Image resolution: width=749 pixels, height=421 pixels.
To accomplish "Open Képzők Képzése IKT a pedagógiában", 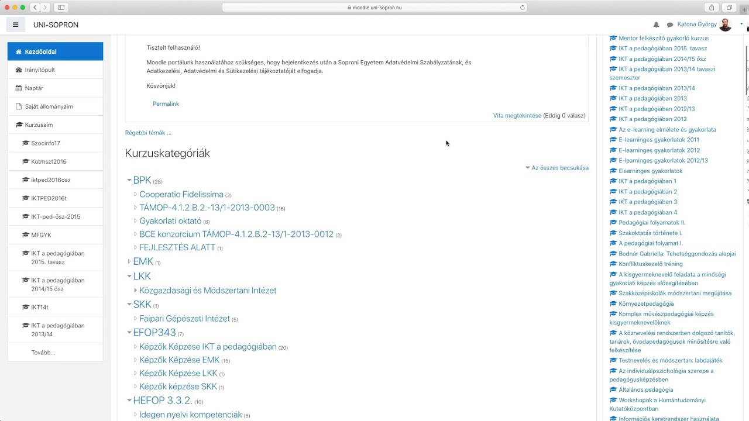I will coord(208,347).
